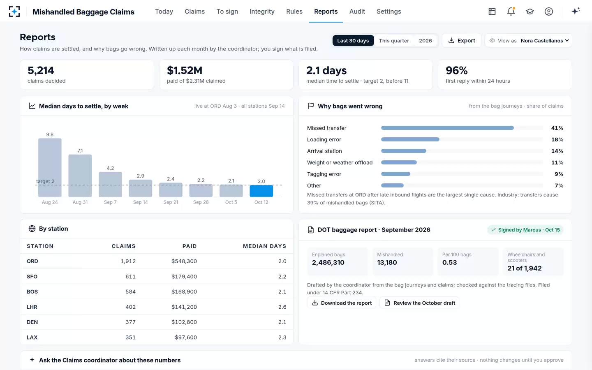
Task: Click the Export button
Action: [462, 41]
